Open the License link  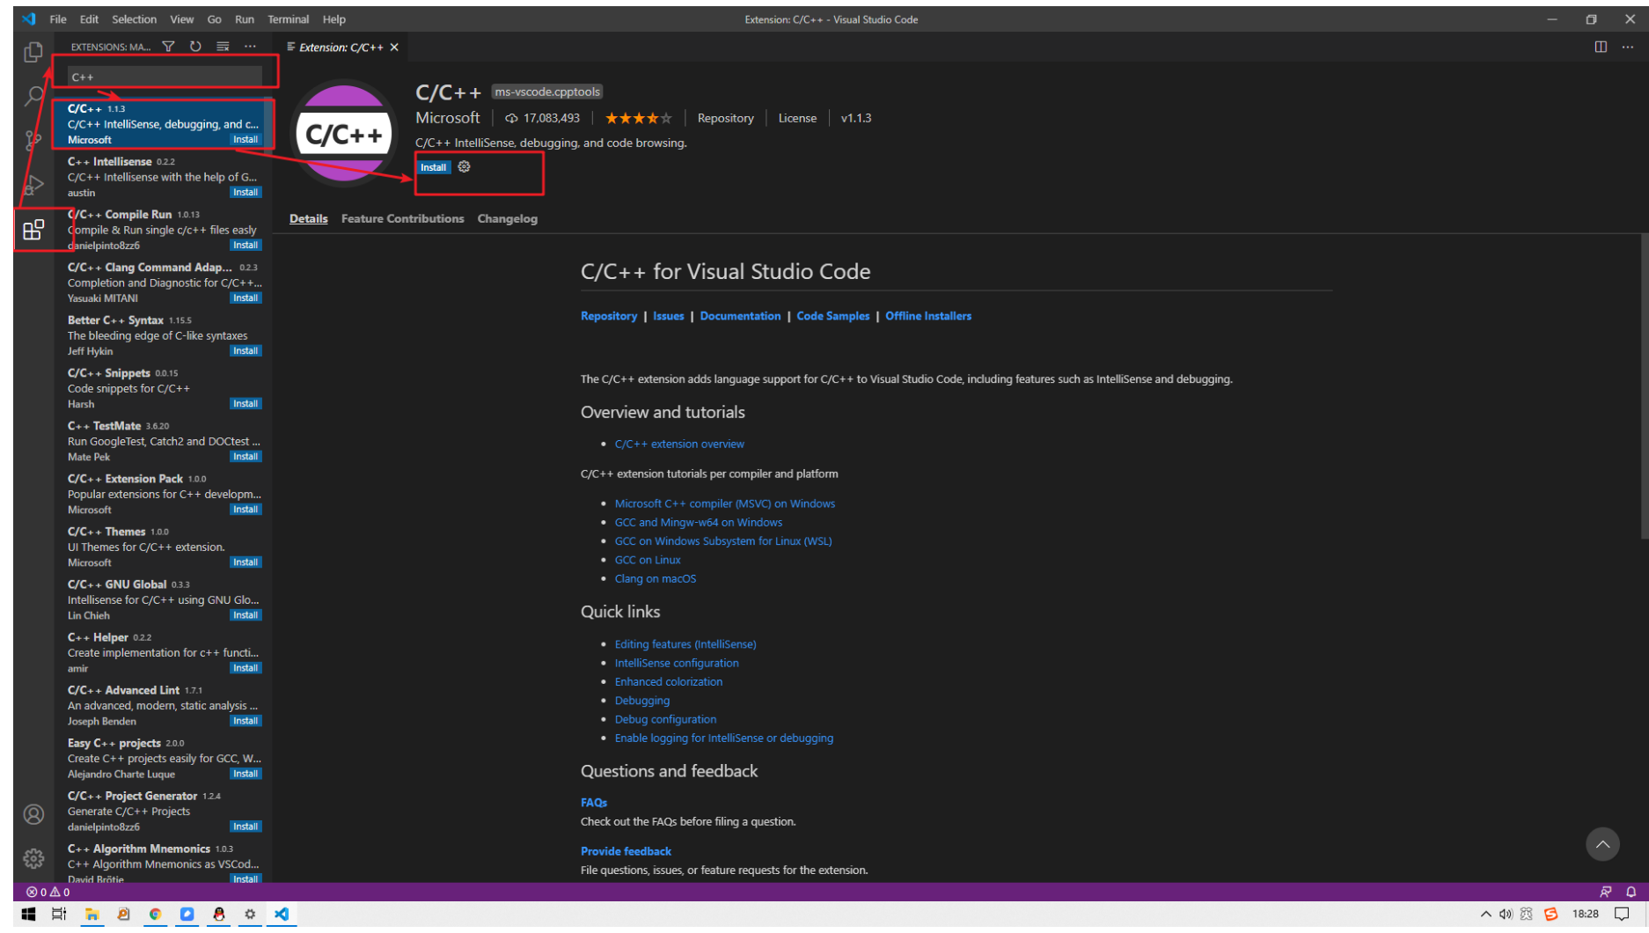click(x=797, y=118)
